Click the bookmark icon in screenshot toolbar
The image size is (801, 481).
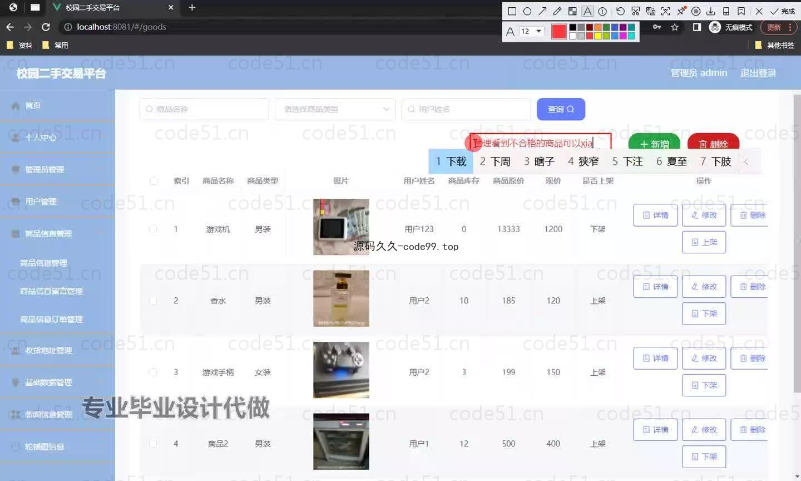click(741, 11)
